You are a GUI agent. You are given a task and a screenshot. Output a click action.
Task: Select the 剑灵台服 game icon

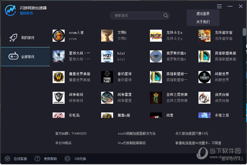click(205, 98)
